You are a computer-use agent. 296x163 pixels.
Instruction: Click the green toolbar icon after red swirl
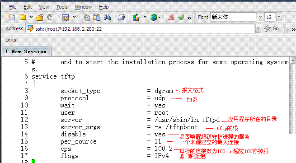pos(181,17)
